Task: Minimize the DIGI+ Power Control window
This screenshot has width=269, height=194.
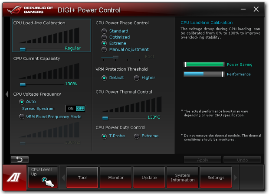Action: click(243, 9)
